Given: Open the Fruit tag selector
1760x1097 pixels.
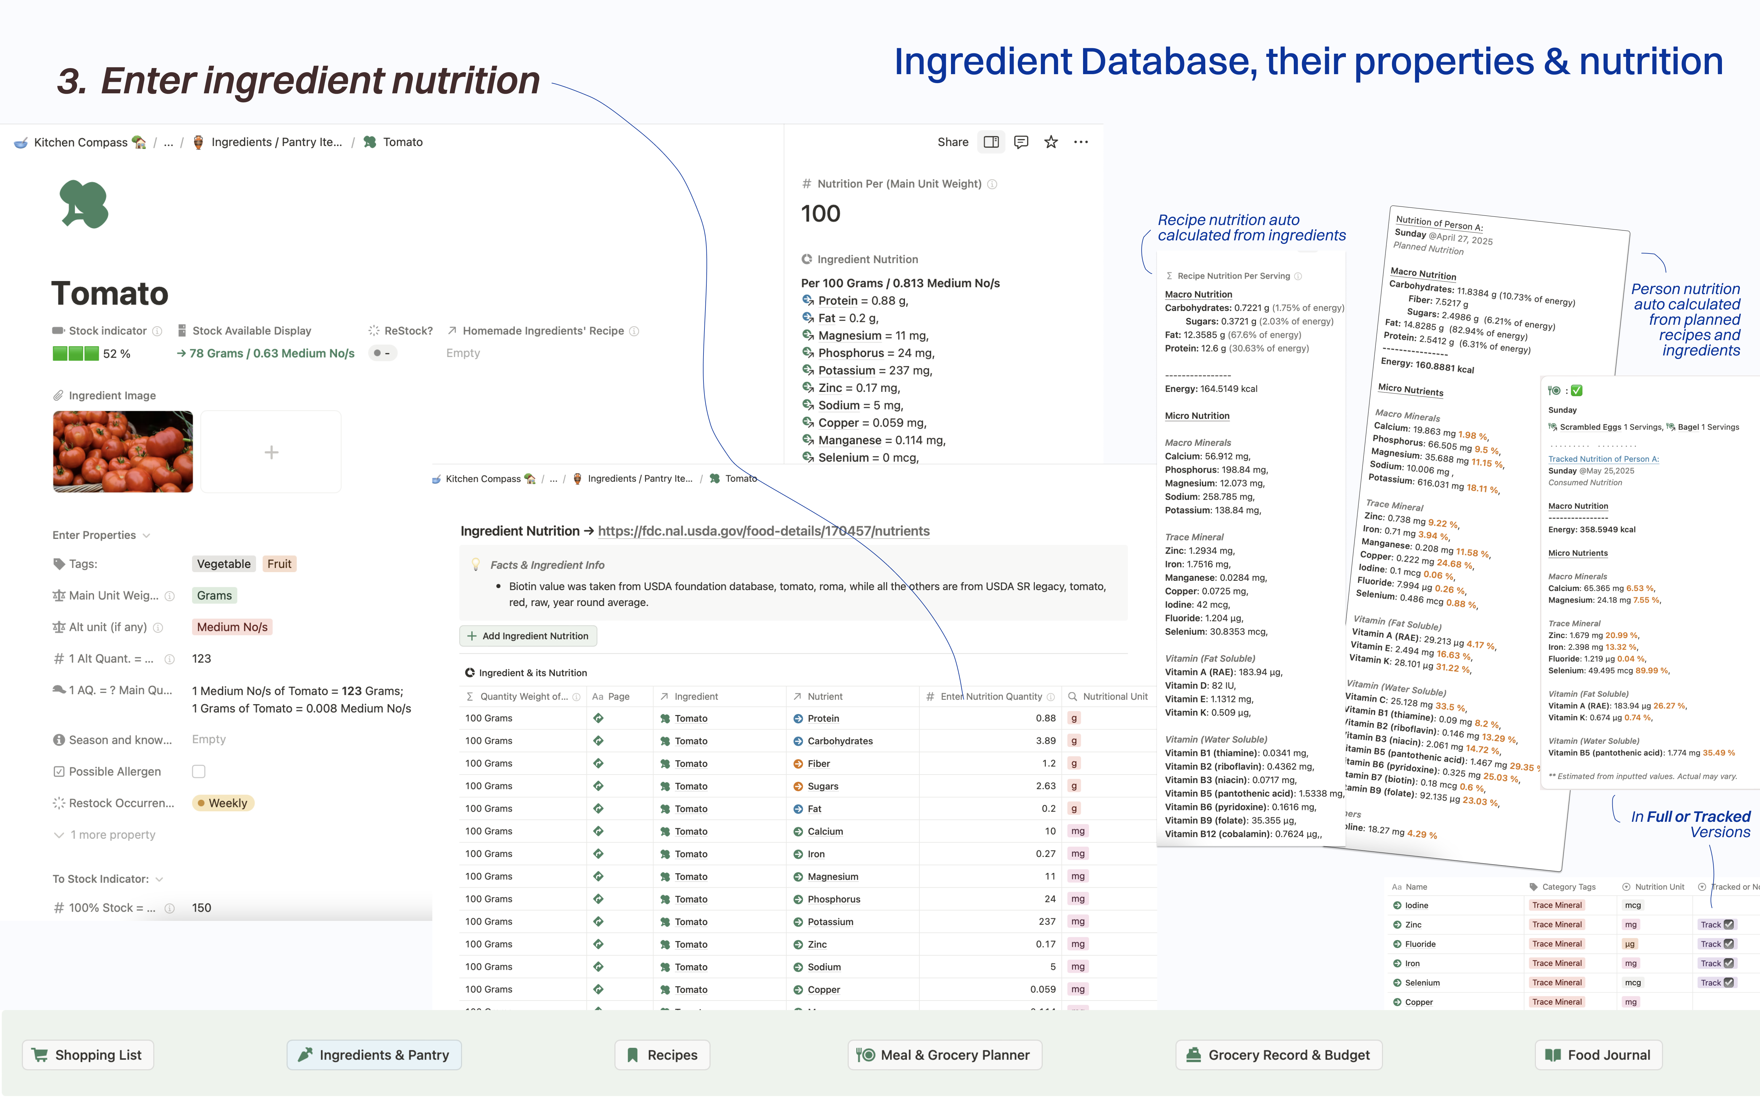Looking at the screenshot, I should pyautogui.click(x=279, y=564).
